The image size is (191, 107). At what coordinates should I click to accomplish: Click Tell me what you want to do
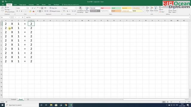click(71, 5)
